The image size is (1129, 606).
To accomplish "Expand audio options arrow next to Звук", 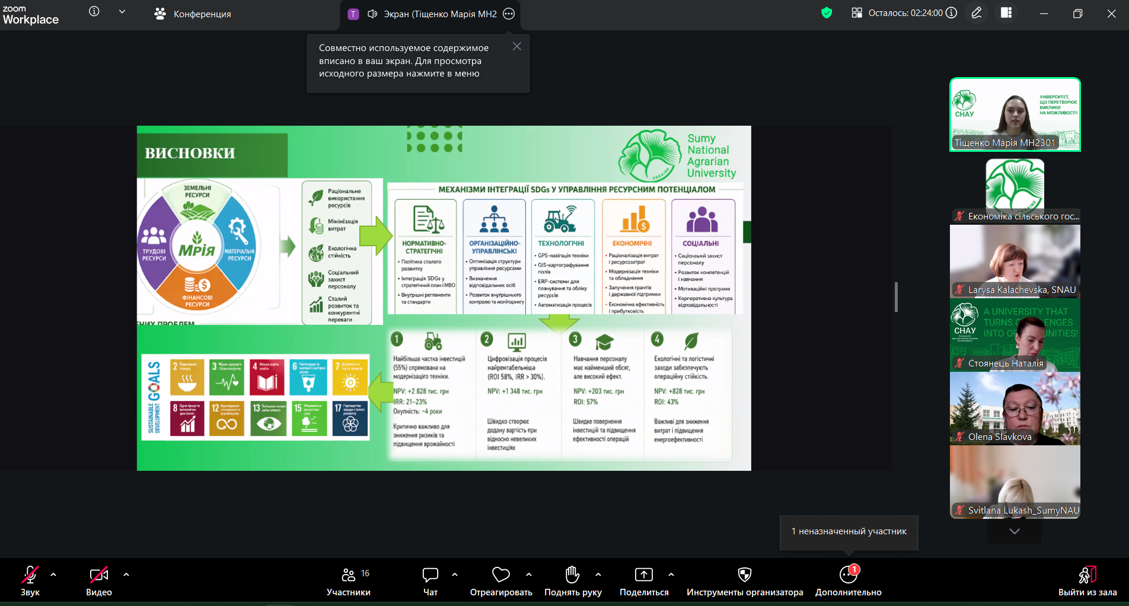I will coord(53,575).
